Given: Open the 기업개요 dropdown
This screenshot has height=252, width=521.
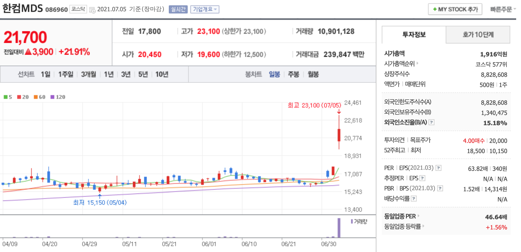Looking at the screenshot, I should tap(205, 9).
